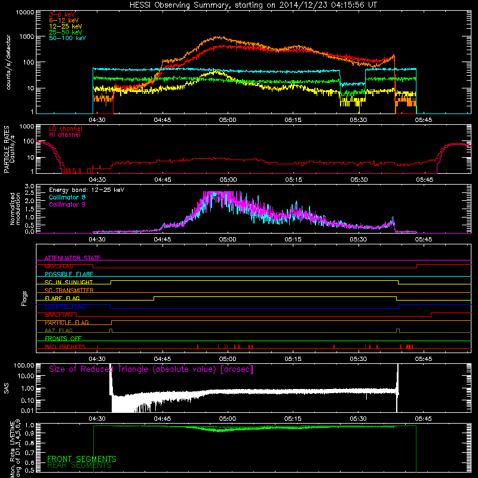Select the green FRONTS_OFF label
The width and height of the screenshot is (478, 478).
[63, 339]
